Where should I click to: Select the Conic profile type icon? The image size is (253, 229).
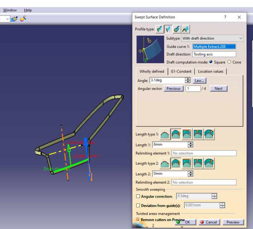(x=185, y=29)
